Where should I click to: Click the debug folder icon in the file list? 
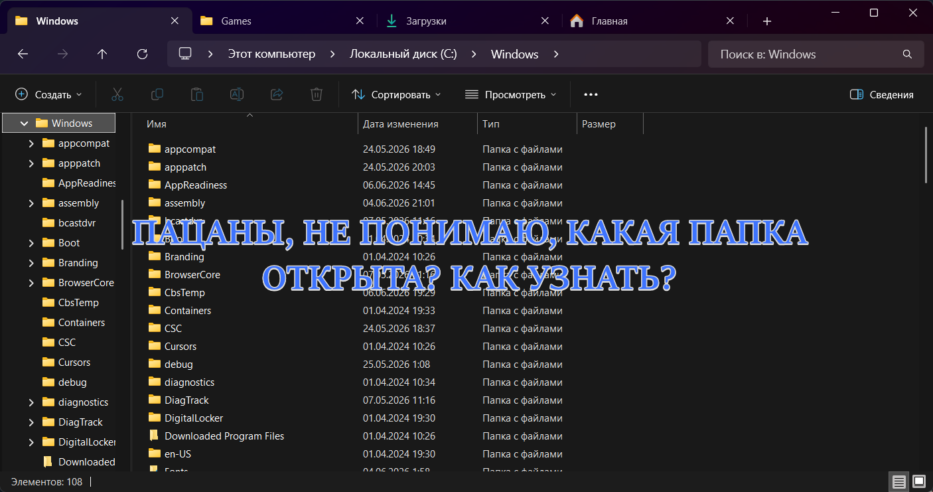click(x=155, y=364)
